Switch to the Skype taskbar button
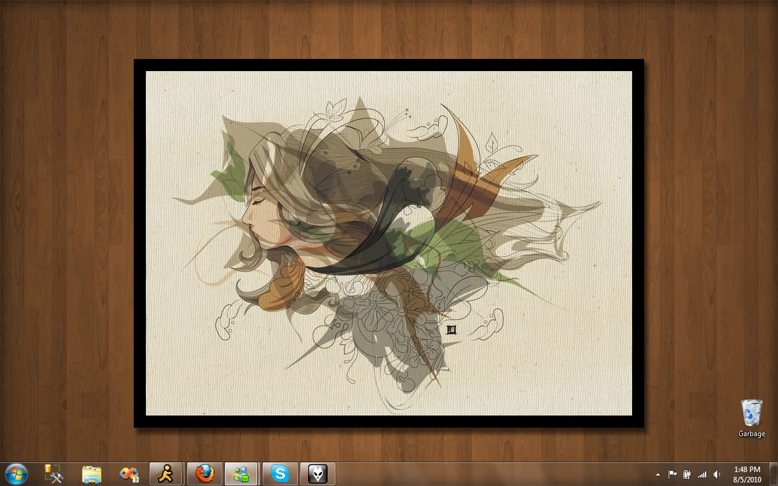 click(x=280, y=474)
